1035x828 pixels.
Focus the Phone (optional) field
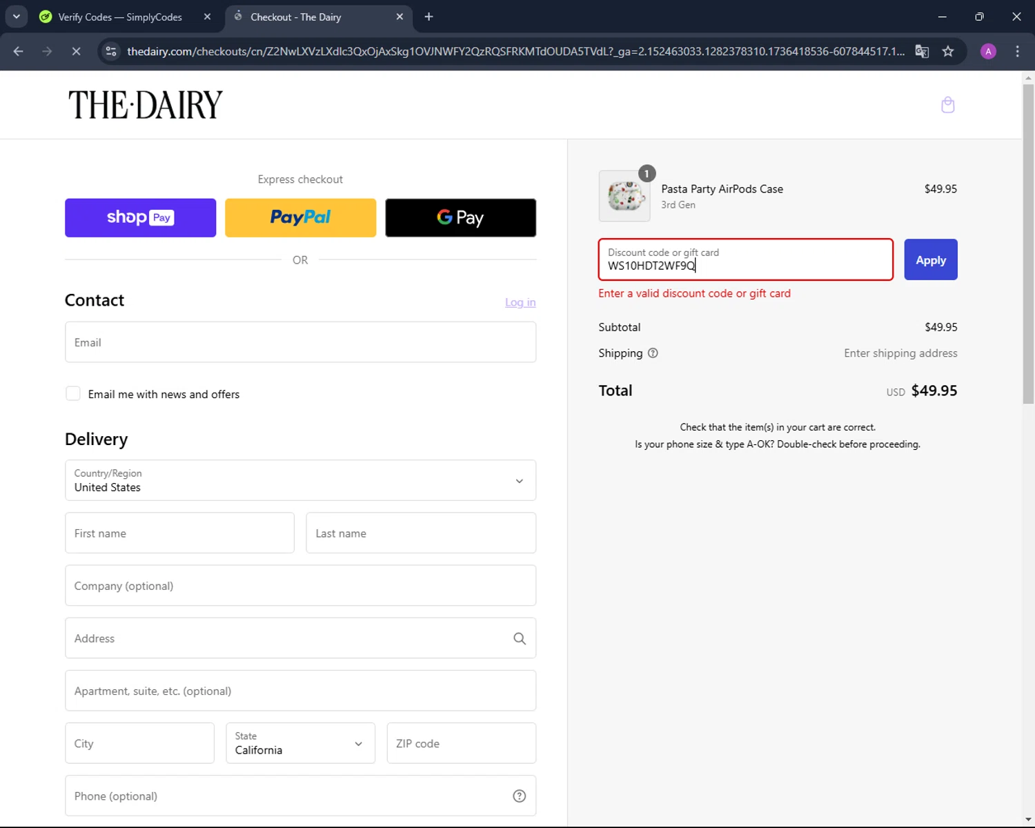300,796
